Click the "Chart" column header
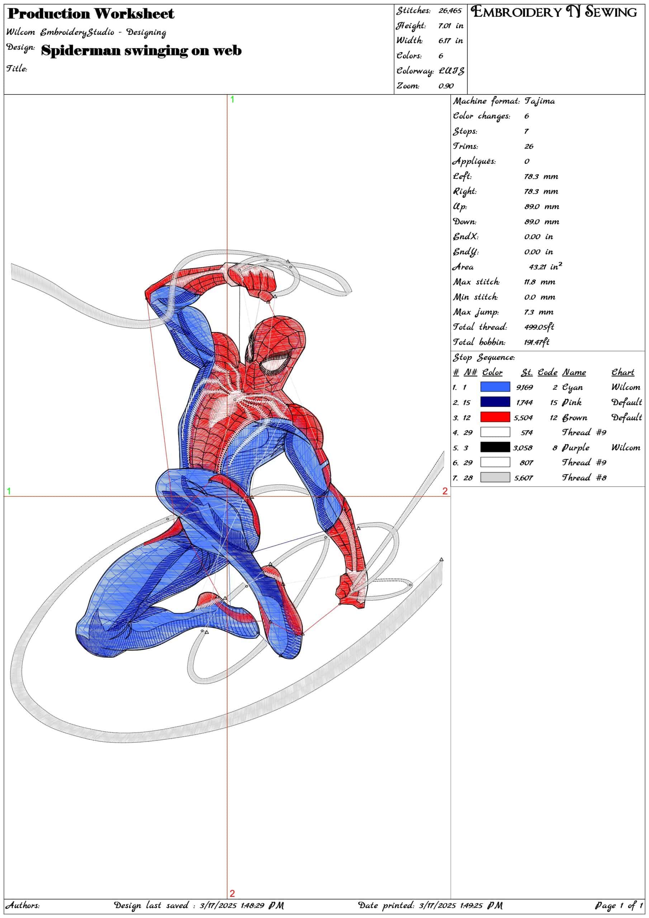The height and width of the screenshot is (918, 649). pyautogui.click(x=622, y=372)
